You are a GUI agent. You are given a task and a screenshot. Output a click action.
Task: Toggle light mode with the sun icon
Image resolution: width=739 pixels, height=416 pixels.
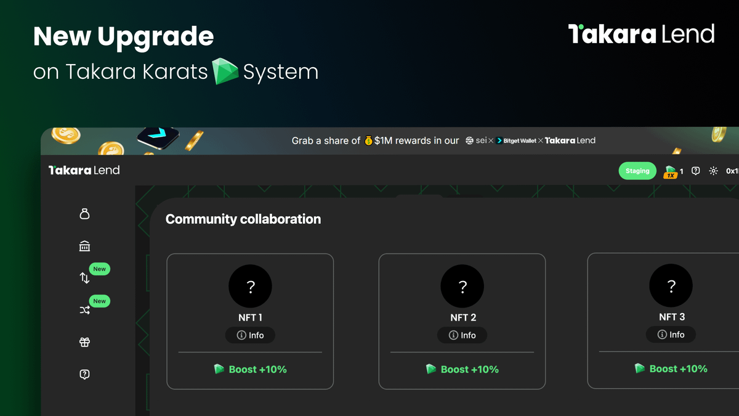click(x=713, y=171)
